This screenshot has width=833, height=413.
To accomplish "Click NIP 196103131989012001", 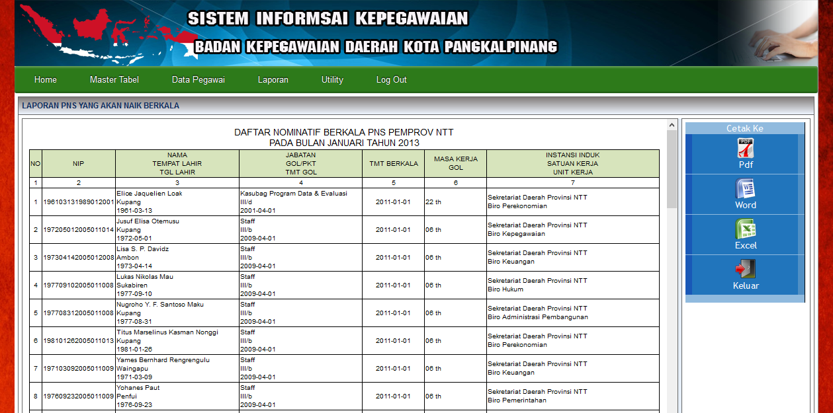I will pos(79,202).
